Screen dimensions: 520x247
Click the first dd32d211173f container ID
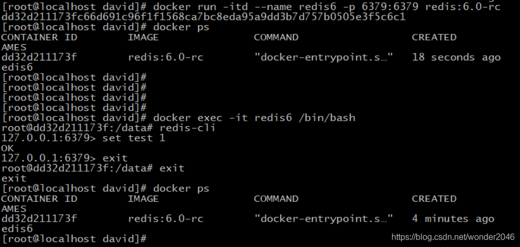point(39,57)
